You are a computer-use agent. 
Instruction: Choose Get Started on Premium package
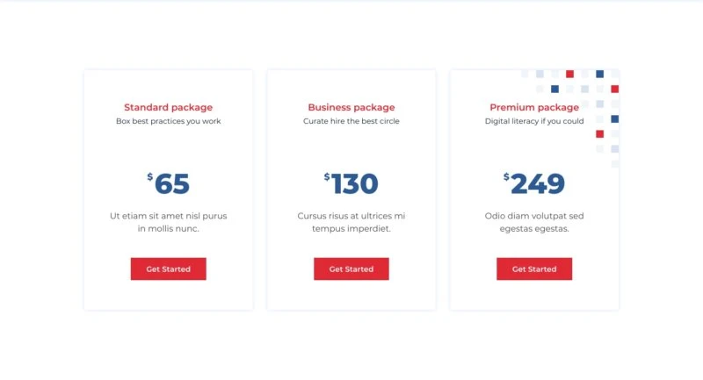coord(533,269)
